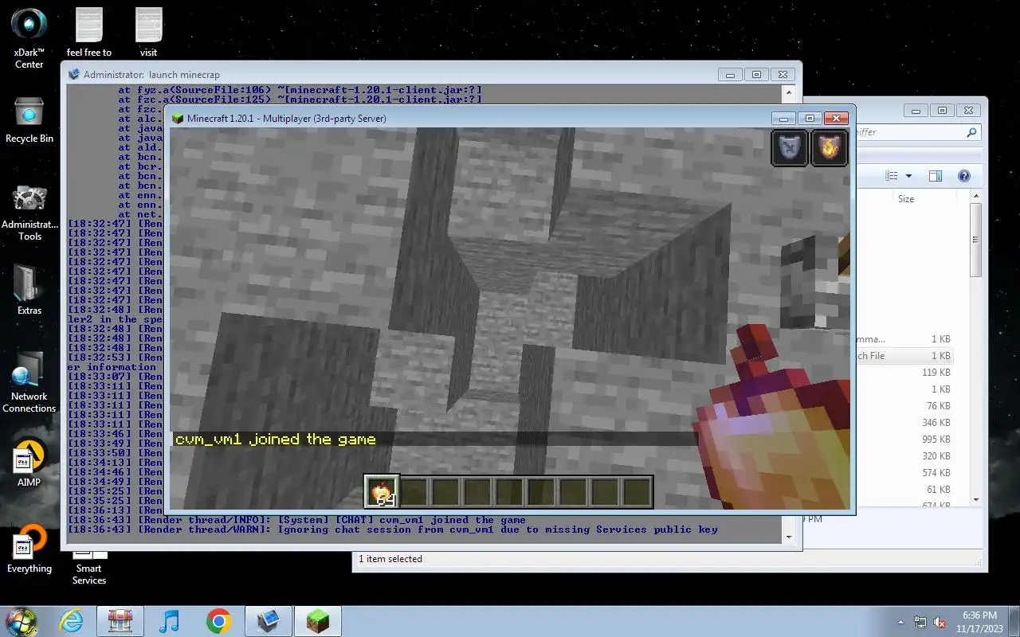Screen dimensions: 1020x637
Task: Click the '320 KB' file size cell
Action: (936, 455)
